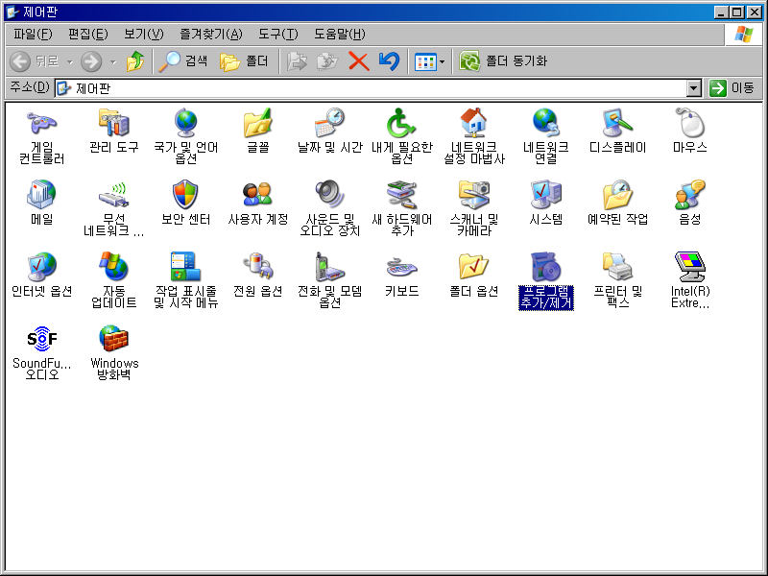Select 프린터 및 팩스 icon
768x576 pixels.
[617, 267]
